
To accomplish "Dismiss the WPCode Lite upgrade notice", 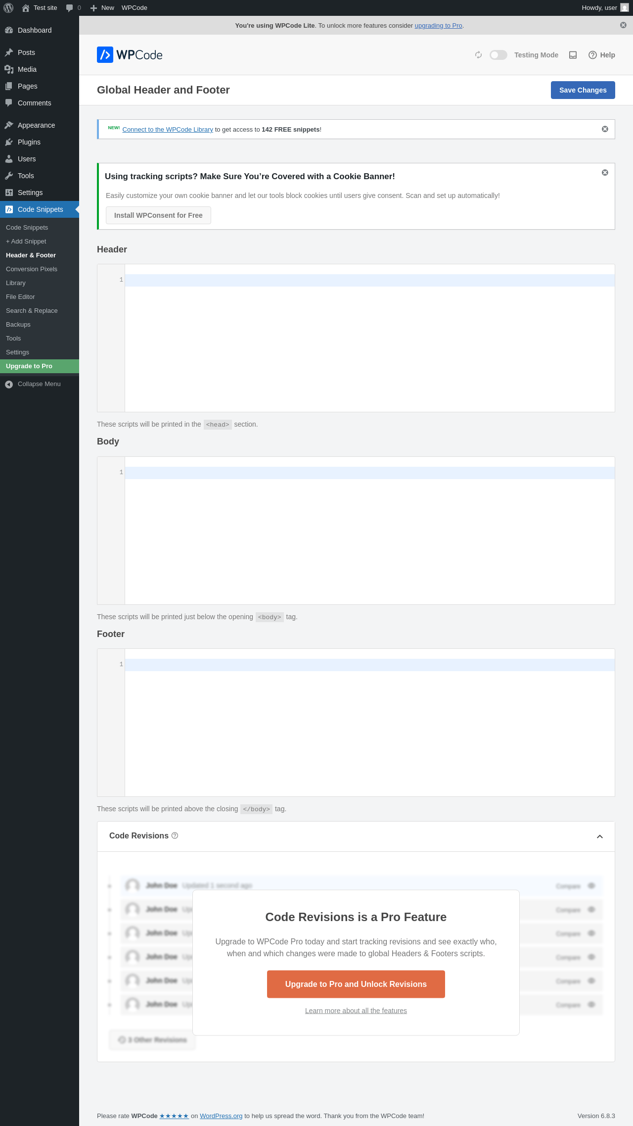I will [623, 25].
